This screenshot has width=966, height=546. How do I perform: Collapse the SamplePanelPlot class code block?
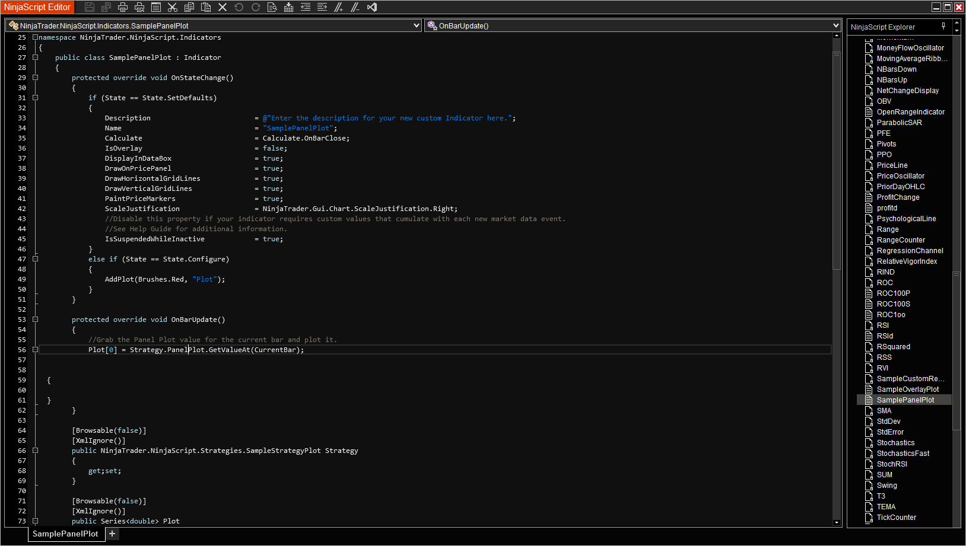(x=36, y=58)
